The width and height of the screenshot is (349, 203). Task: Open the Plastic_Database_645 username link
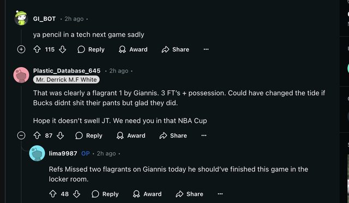click(67, 70)
